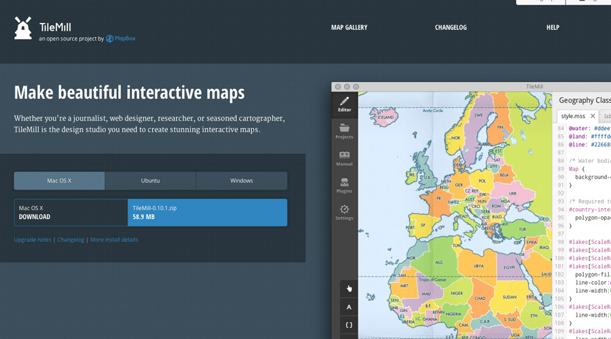611x339 pixels.
Task: Click the Geography Class project title
Action: 585,100
